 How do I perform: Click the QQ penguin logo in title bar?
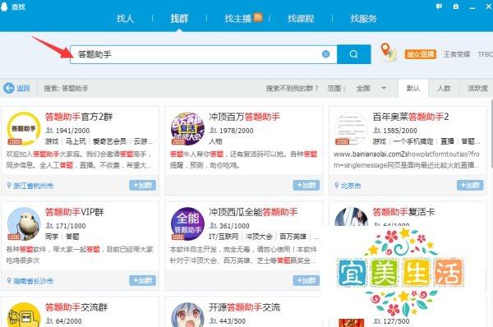tap(4, 7)
